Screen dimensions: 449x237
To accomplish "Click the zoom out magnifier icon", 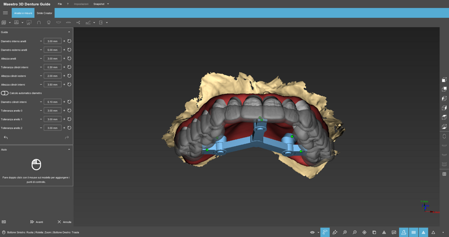I will coord(355,232).
